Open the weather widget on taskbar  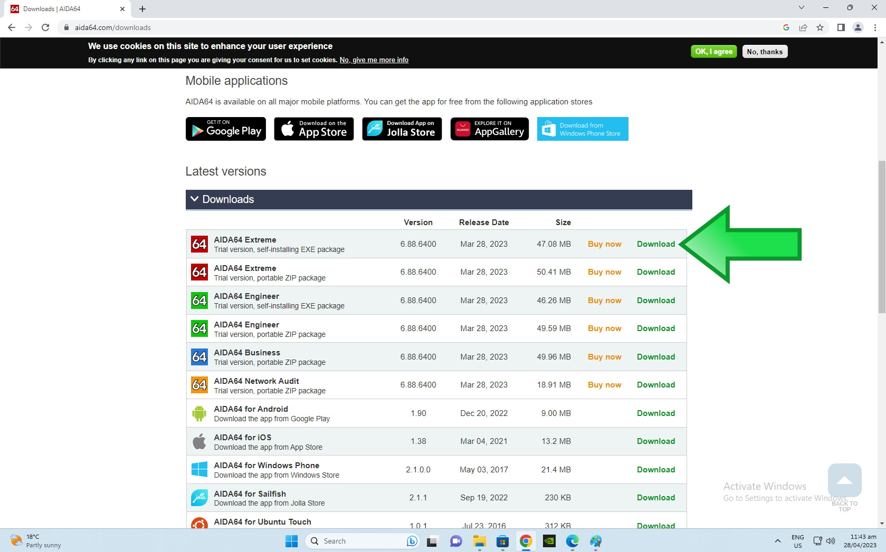36,541
